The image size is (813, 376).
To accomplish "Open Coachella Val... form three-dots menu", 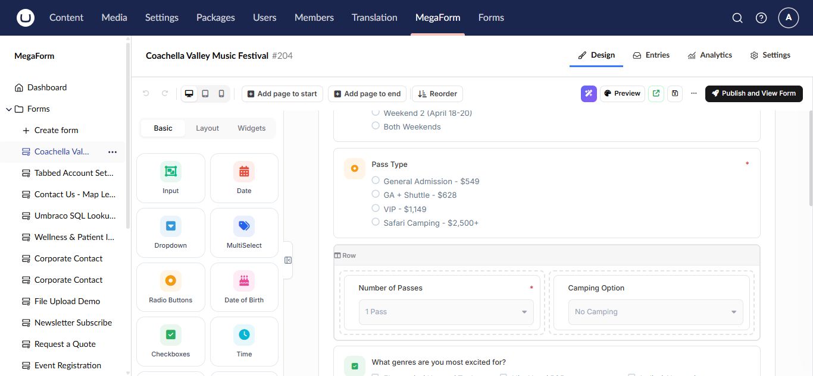I will 112,152.
